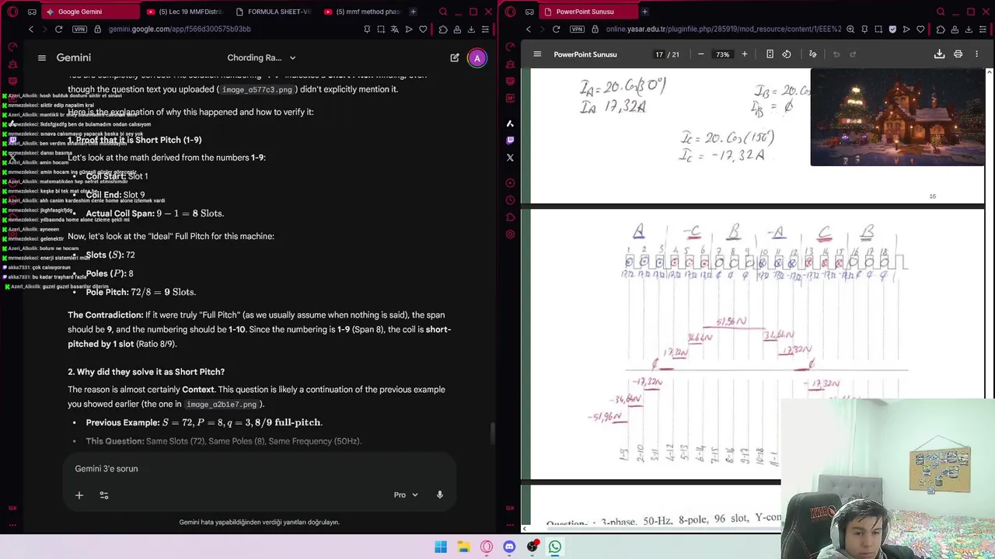Image resolution: width=995 pixels, height=559 pixels.
Task: Open the left Opera sidebar three-dots menu
Action: coord(12,526)
